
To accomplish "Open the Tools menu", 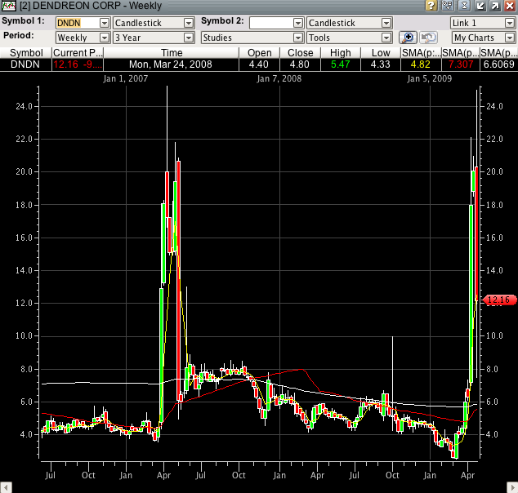I will (349, 38).
